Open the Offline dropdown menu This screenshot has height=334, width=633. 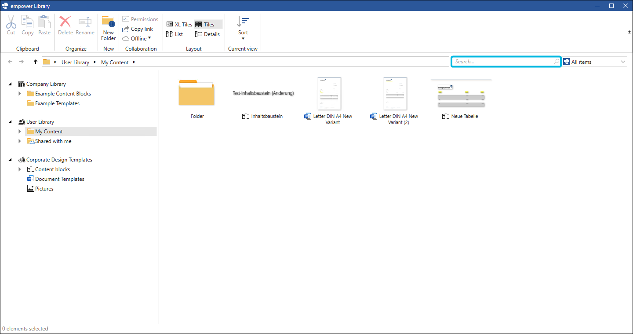coord(137,39)
